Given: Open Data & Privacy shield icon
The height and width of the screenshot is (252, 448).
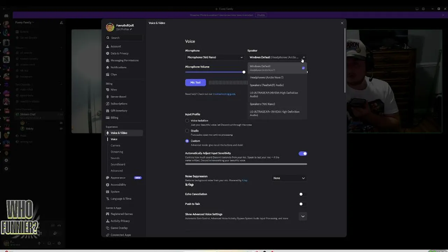Looking at the screenshot, I should coord(108,54).
